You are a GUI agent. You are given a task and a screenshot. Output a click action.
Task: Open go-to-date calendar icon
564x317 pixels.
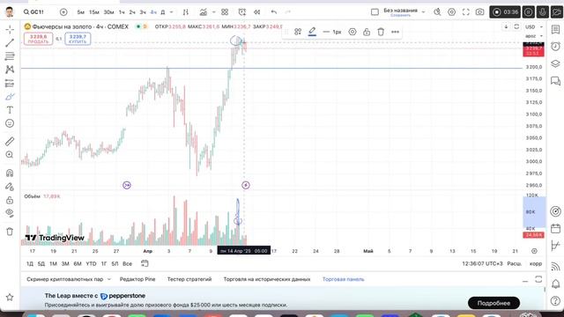(145, 263)
